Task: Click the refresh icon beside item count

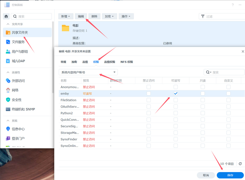Action: click(240, 164)
